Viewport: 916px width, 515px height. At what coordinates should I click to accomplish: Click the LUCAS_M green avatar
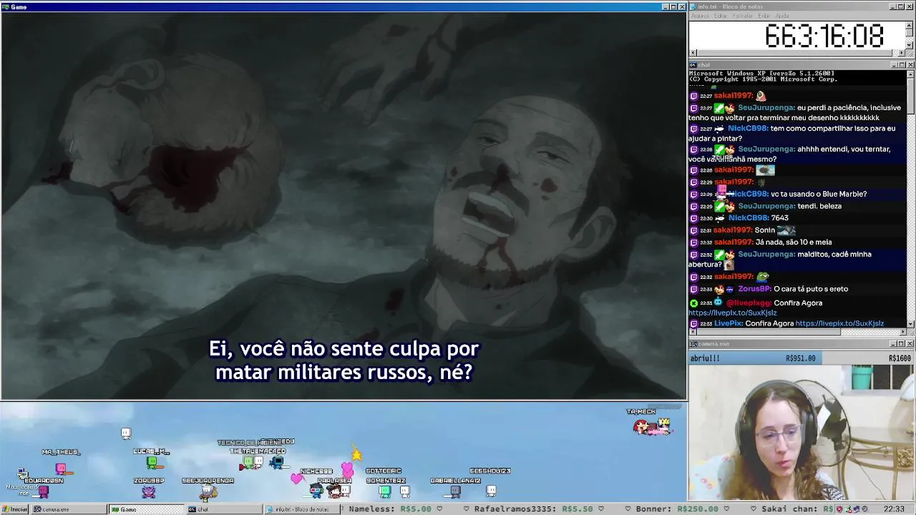152,462
